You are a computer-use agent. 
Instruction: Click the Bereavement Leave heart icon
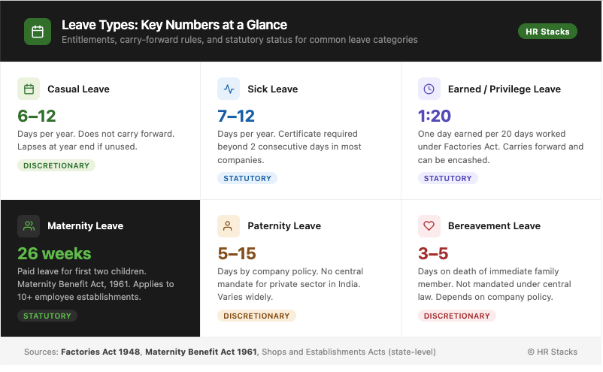429,226
